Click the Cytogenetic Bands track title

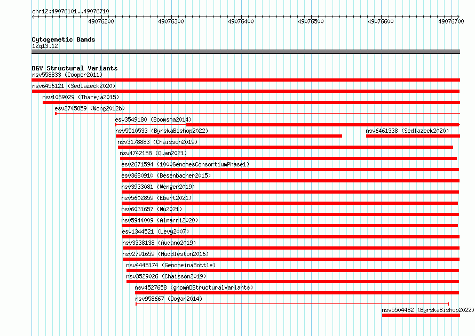tap(64, 39)
